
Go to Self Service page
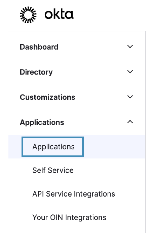pos(53,170)
